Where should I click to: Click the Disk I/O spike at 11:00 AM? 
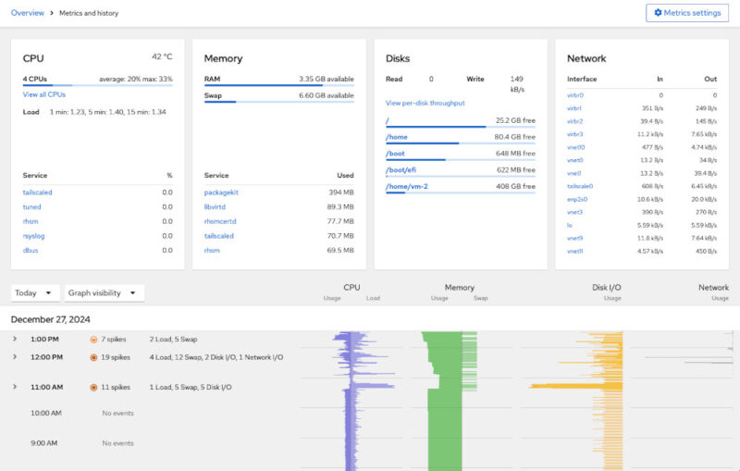564,386
